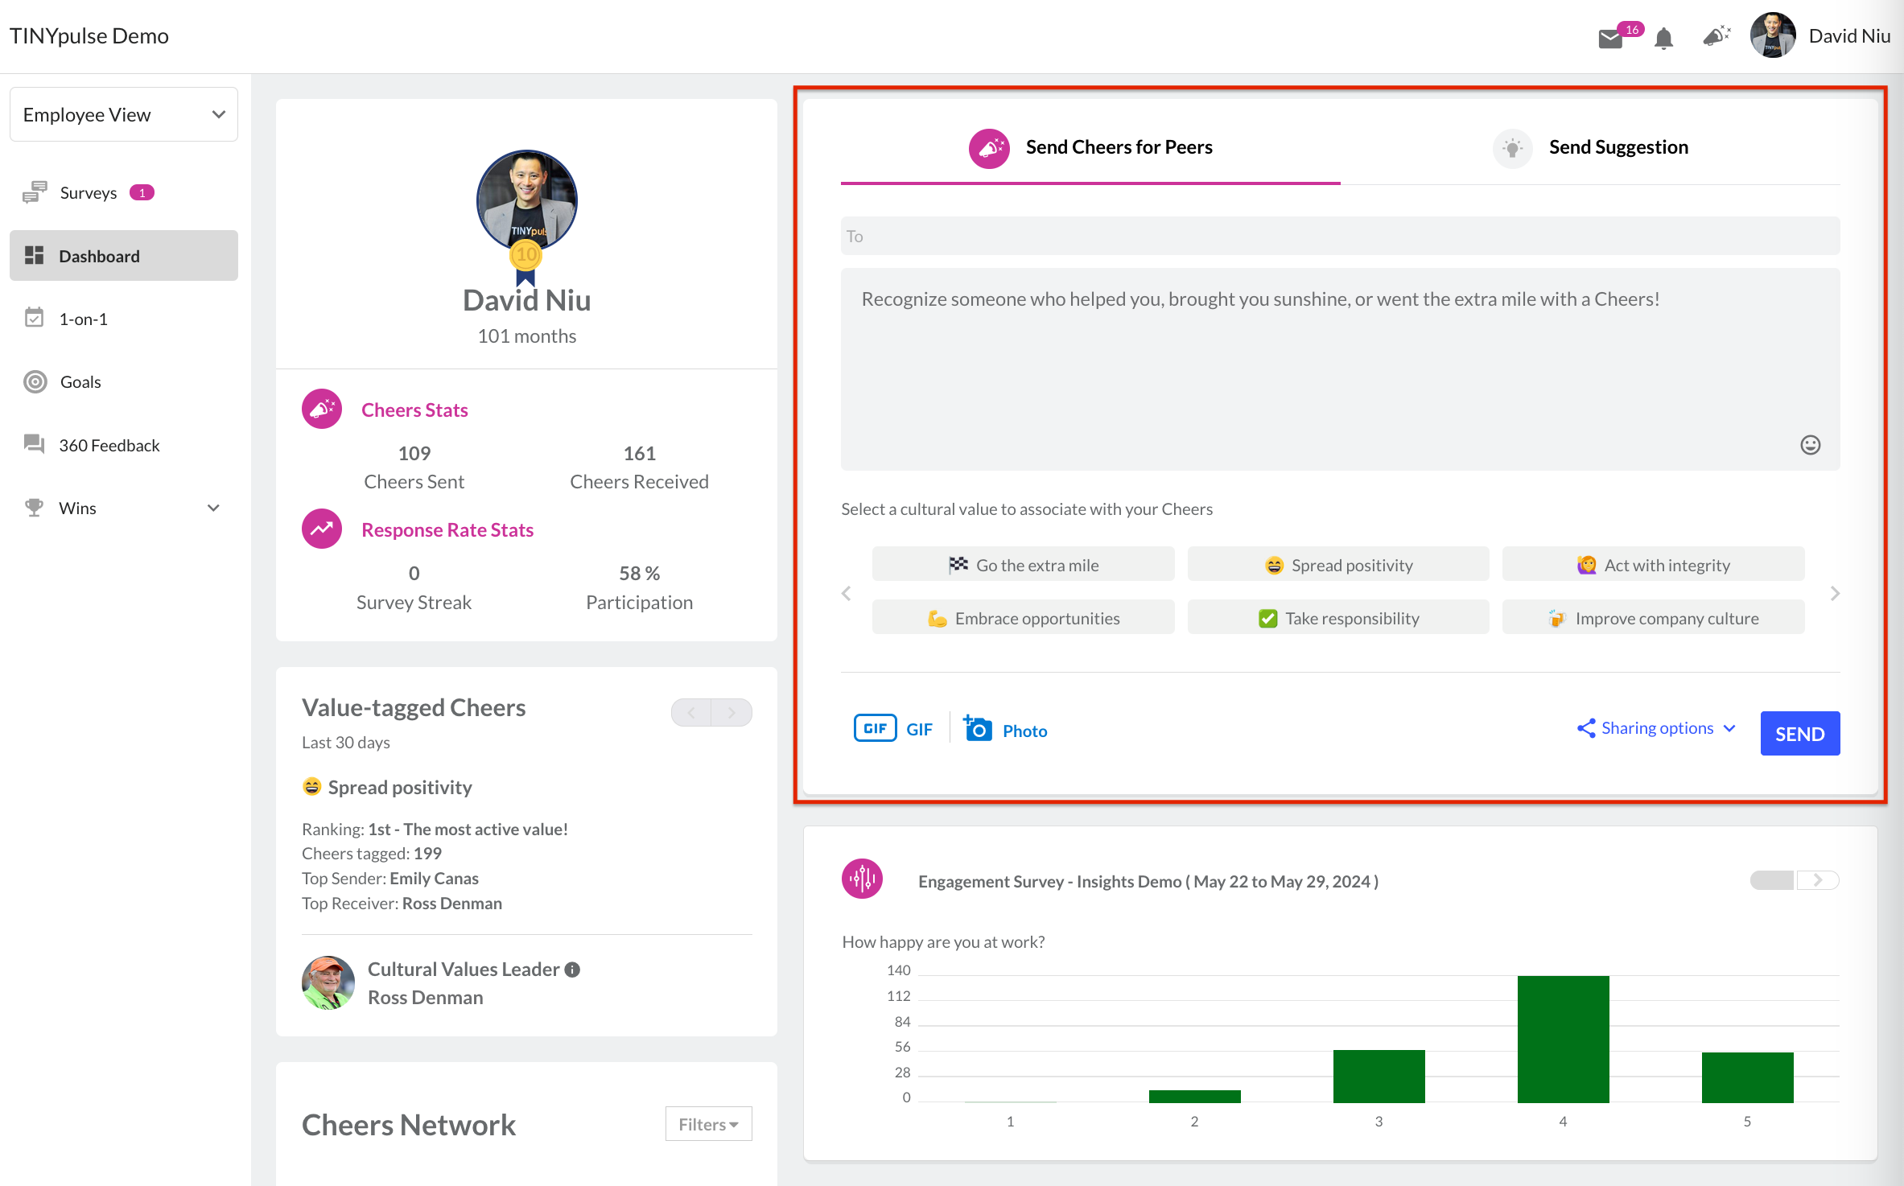The height and width of the screenshot is (1186, 1904).
Task: Open the emoji picker in message box
Action: point(1811,445)
